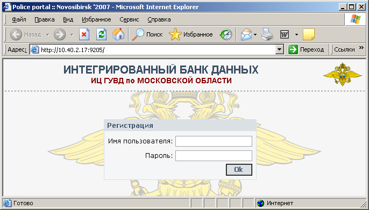Open the Справка menu

click(159, 19)
